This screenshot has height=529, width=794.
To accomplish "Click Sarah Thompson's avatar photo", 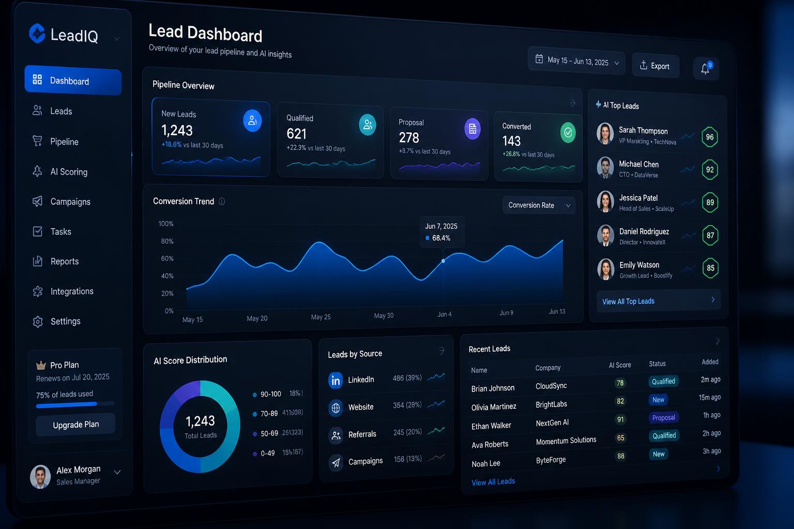I will tap(605, 133).
